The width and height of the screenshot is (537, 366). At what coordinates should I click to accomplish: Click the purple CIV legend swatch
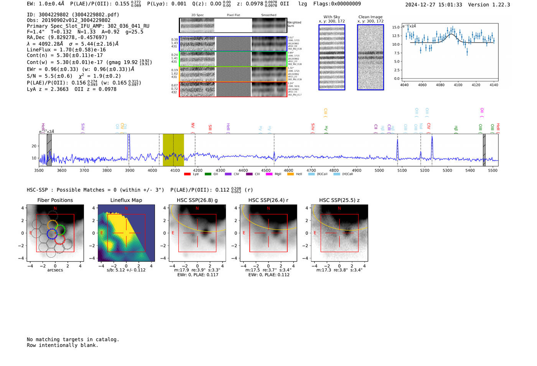[228, 174]
